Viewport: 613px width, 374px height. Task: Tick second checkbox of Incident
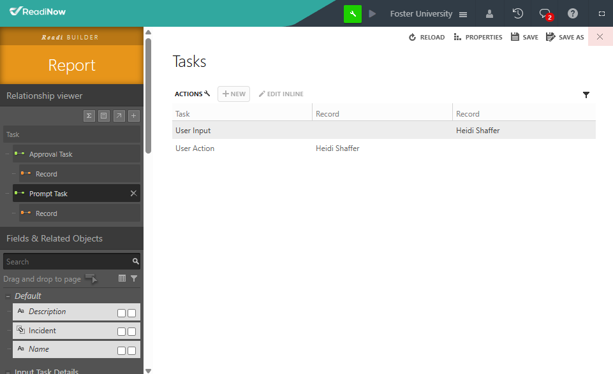pos(132,331)
